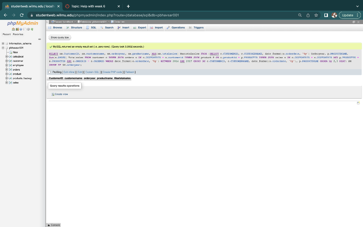The image size is (363, 227).
Task: Click the Chrome Update button
Action: (350, 15)
